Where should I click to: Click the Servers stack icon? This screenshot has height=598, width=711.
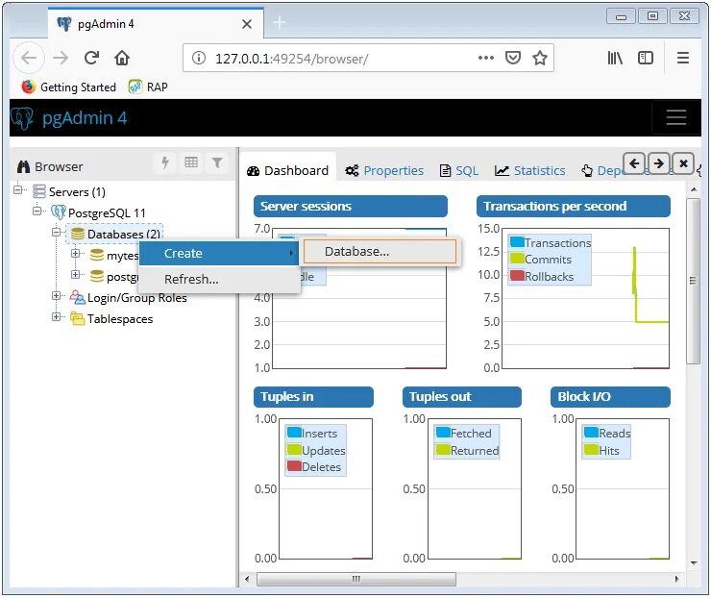tap(39, 191)
